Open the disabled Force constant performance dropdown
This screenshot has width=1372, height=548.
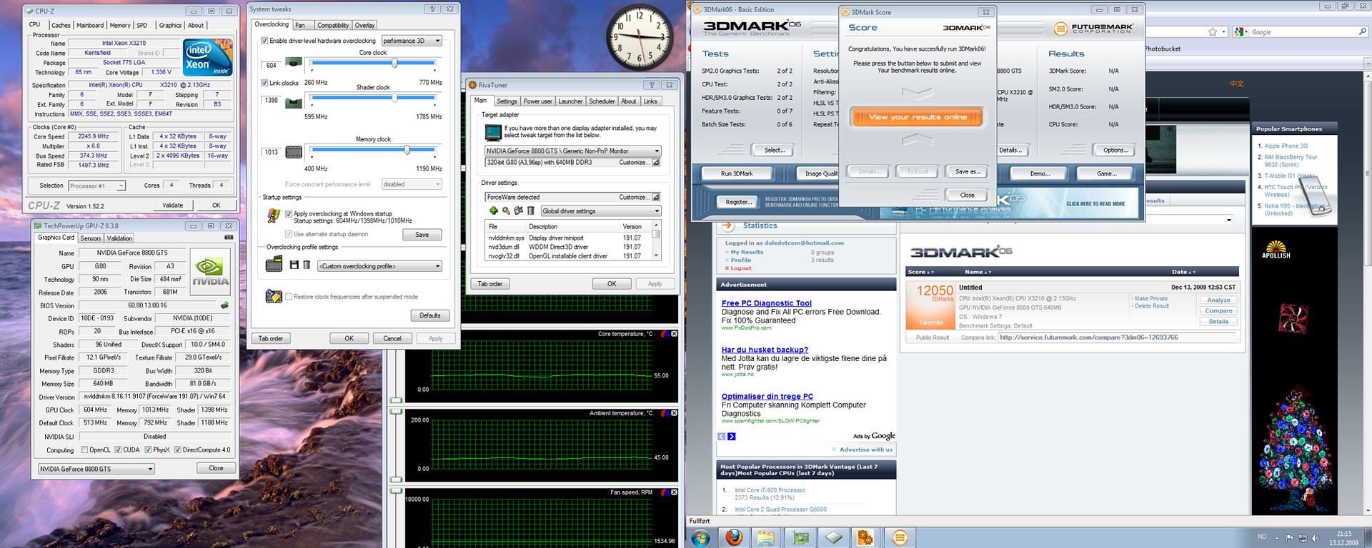point(412,184)
